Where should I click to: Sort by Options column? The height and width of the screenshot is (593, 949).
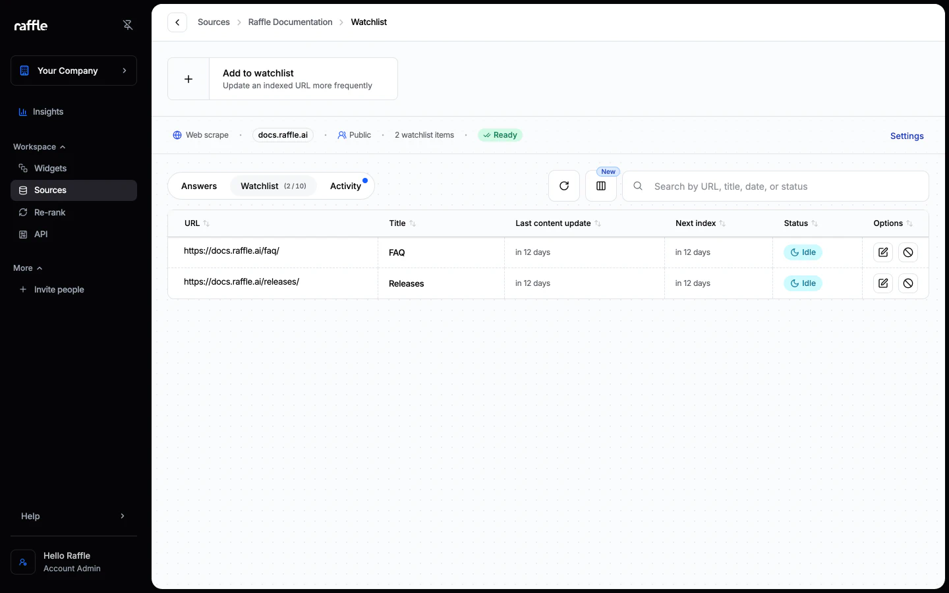point(893,223)
